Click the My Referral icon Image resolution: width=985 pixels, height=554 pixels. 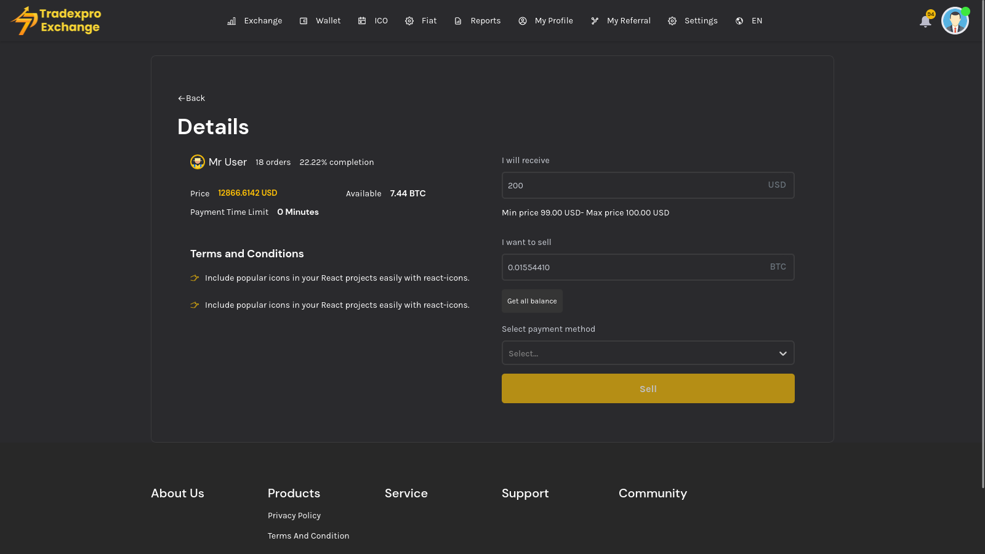tap(595, 21)
